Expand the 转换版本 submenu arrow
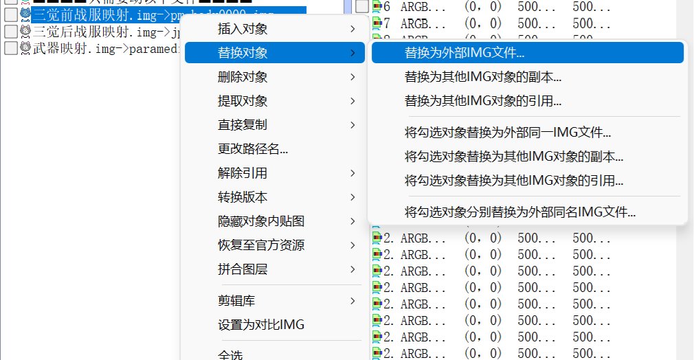Image resolution: width=694 pixels, height=360 pixels. (x=352, y=197)
